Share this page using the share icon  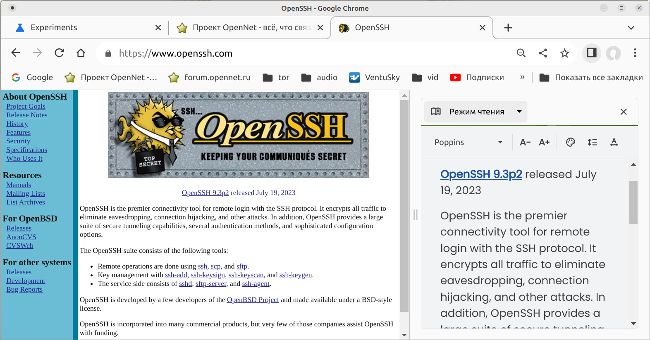click(x=543, y=53)
